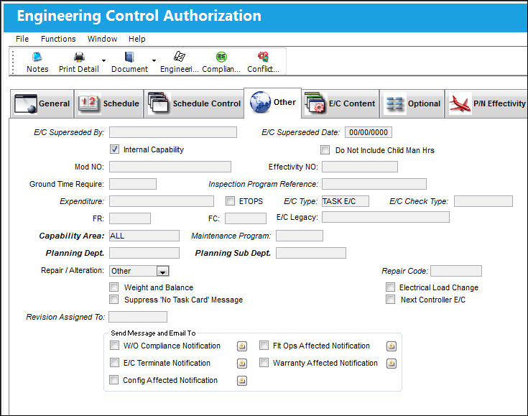Switch to the E/C Content tab

pyautogui.click(x=341, y=103)
